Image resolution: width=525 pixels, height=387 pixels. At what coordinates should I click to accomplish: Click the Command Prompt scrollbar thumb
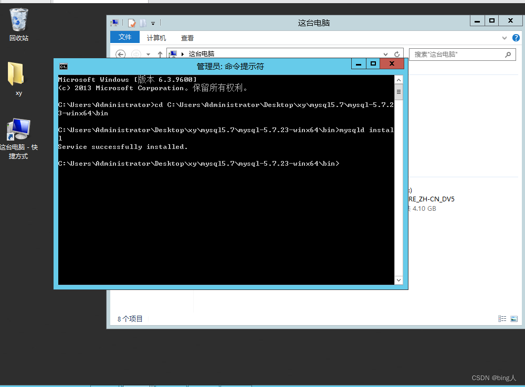[398, 92]
